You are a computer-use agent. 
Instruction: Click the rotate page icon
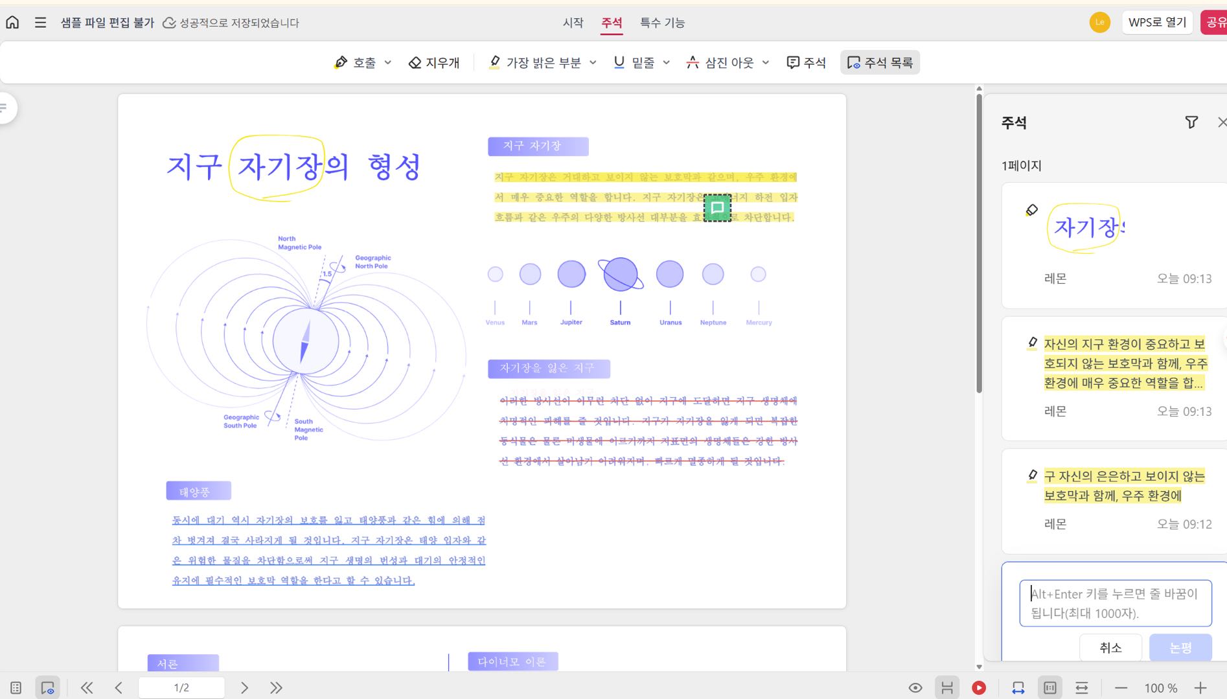(1018, 687)
